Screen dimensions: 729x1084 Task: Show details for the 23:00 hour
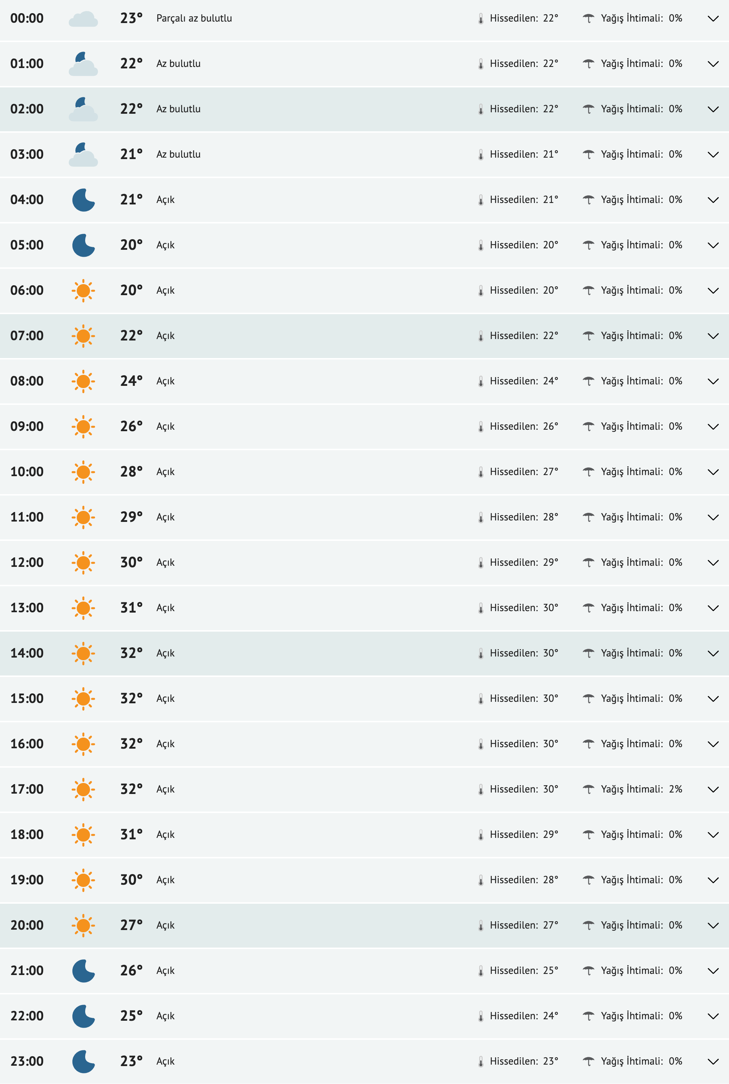click(713, 1061)
